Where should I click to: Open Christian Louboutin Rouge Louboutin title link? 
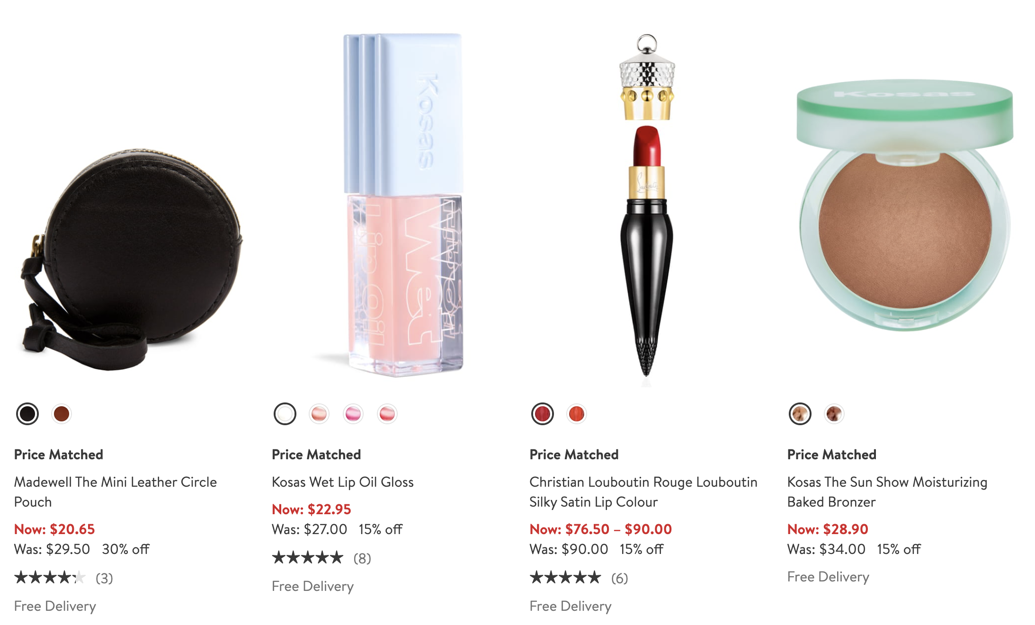643,492
